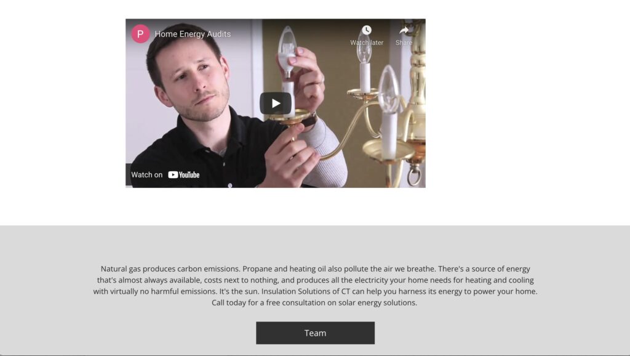630x356 pixels.
Task: Open the Home Energy Audits video title
Action: click(x=193, y=34)
